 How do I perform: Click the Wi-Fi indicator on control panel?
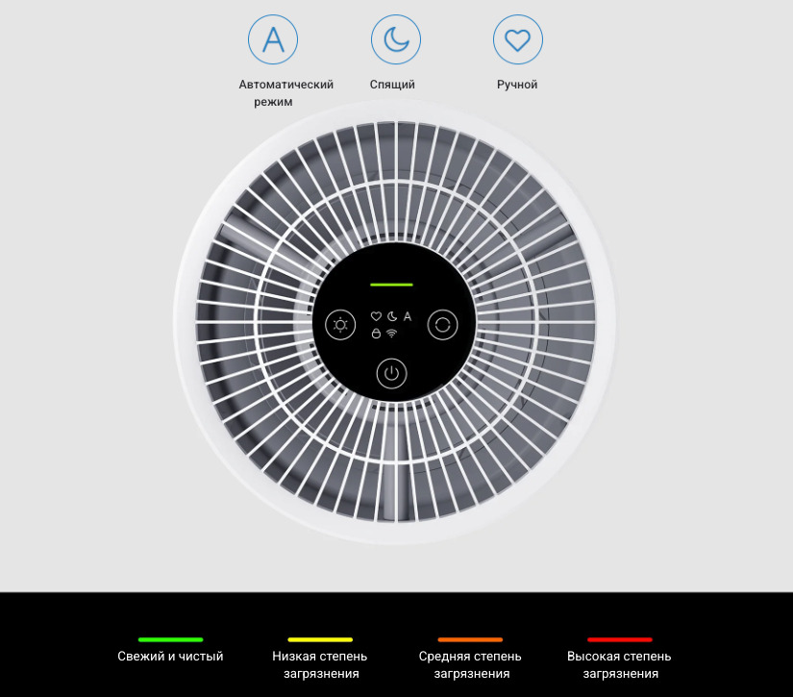coord(392,333)
